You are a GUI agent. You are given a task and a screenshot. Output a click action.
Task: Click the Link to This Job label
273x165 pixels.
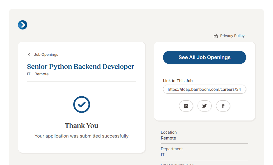pos(178,81)
